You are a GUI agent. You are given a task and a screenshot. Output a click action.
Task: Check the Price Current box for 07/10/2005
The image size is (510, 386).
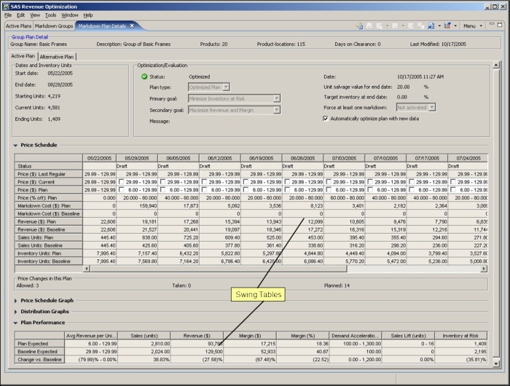coord(370,182)
